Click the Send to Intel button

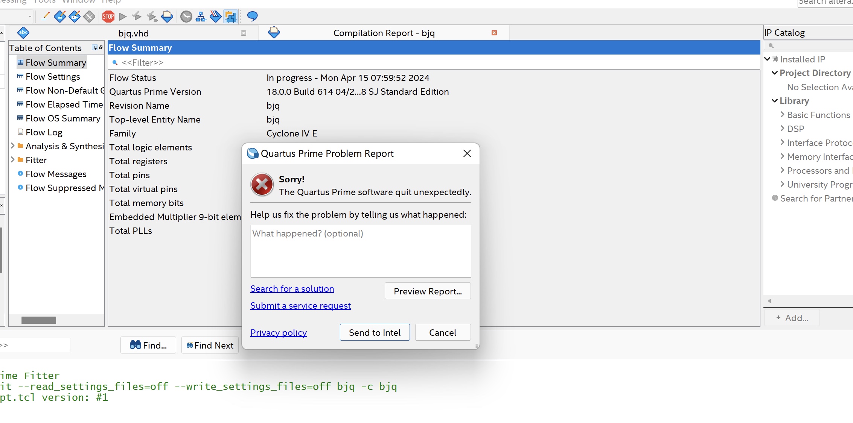[x=375, y=332]
